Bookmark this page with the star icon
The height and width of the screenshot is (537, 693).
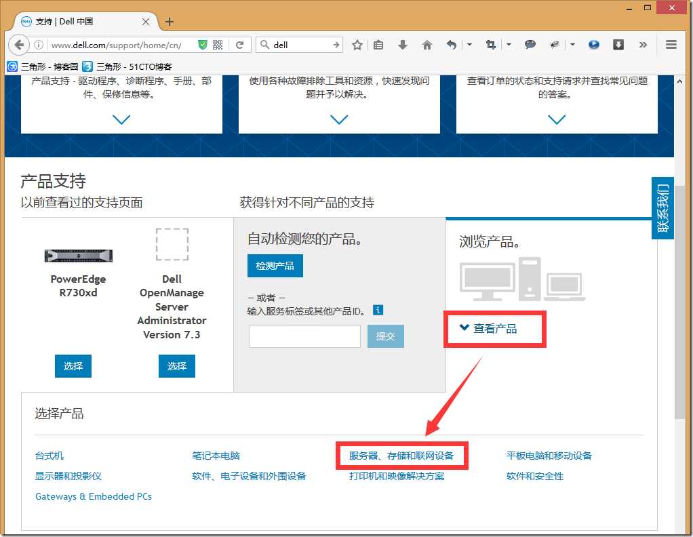[x=357, y=45]
